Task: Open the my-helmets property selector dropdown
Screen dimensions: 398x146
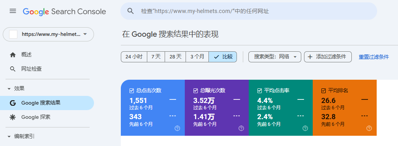Action: point(48,34)
